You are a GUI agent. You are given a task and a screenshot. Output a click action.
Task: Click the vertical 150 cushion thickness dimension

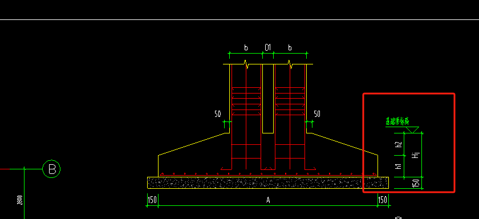(x=416, y=183)
